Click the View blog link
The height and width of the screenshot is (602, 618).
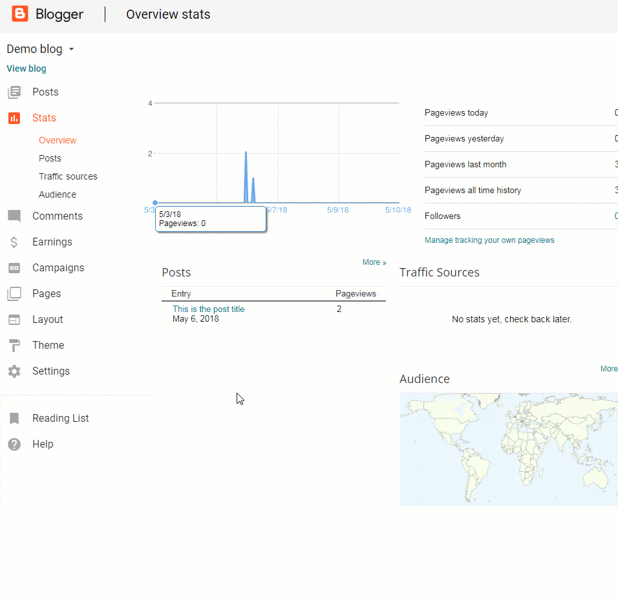[x=27, y=68]
